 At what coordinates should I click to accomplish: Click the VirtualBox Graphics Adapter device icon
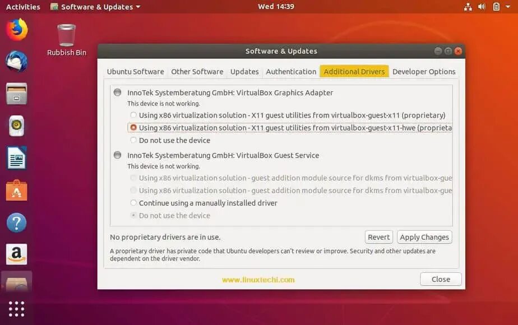click(x=117, y=92)
